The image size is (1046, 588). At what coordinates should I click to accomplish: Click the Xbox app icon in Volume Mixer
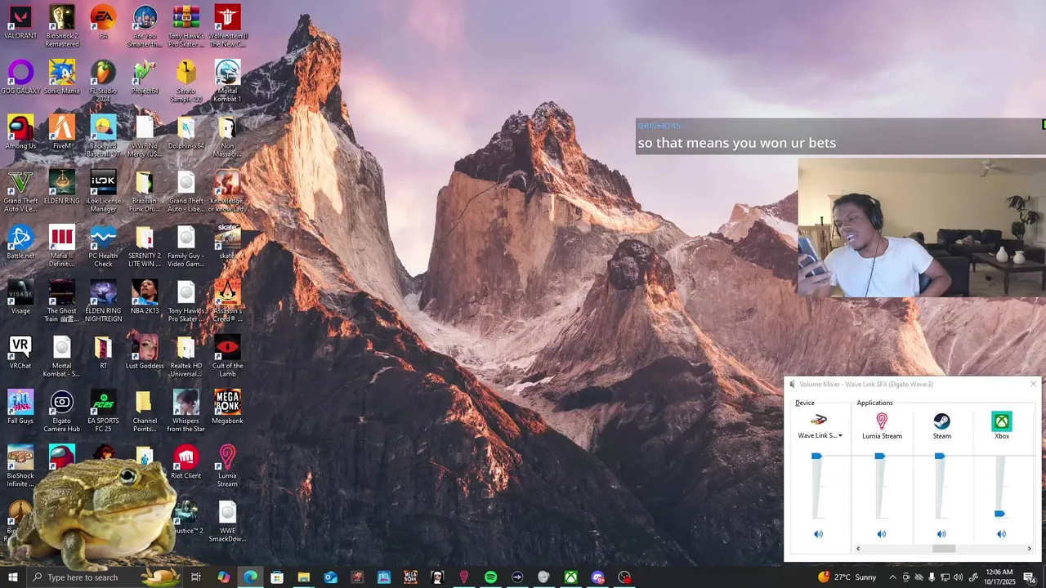tap(1001, 421)
